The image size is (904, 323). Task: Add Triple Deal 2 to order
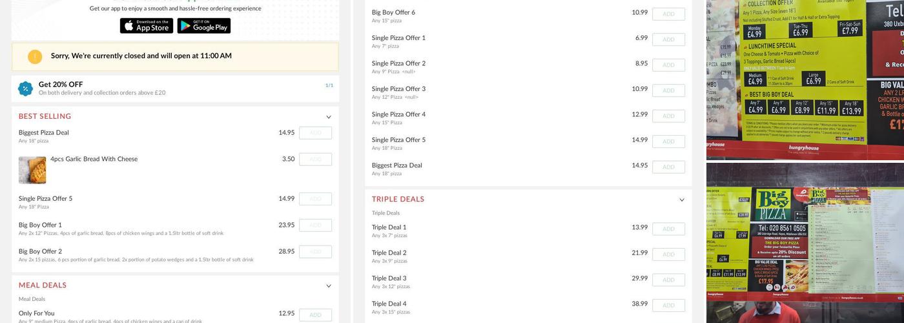pos(668,255)
